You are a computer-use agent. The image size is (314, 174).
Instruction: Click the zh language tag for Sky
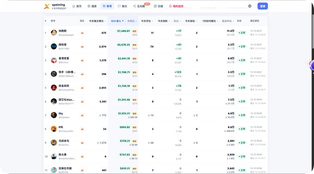[x=82, y=115]
